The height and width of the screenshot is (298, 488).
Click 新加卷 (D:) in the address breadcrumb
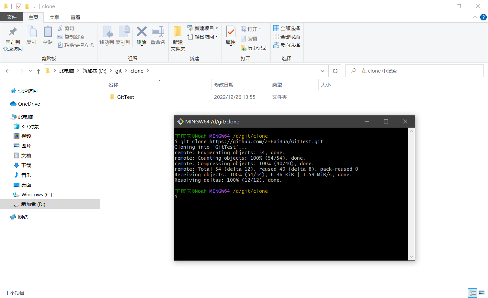pyautogui.click(x=94, y=71)
